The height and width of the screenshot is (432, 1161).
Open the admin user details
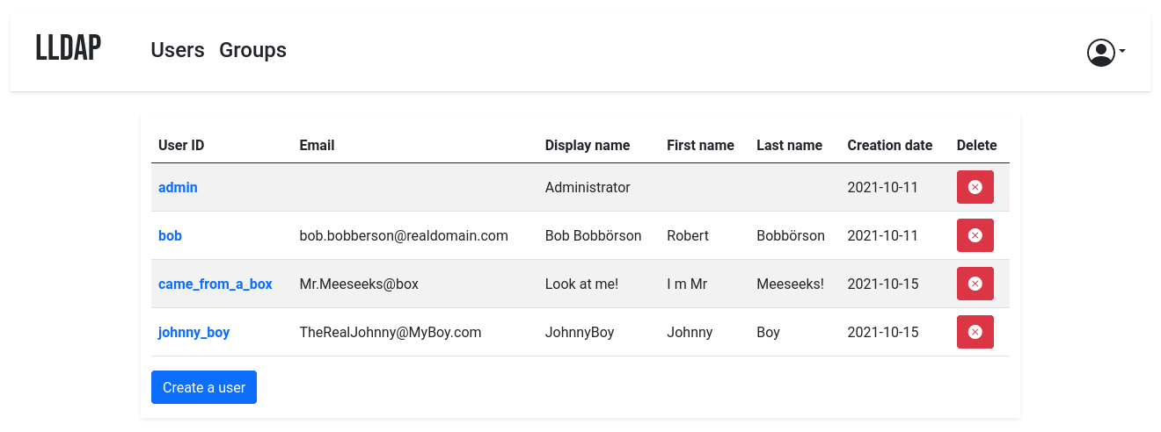click(178, 187)
